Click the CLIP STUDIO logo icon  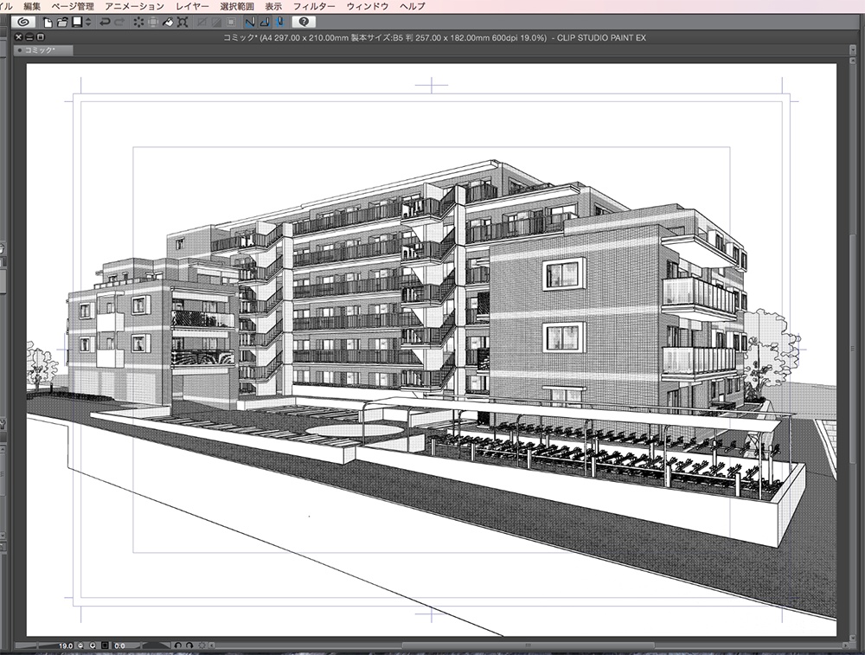tap(22, 23)
